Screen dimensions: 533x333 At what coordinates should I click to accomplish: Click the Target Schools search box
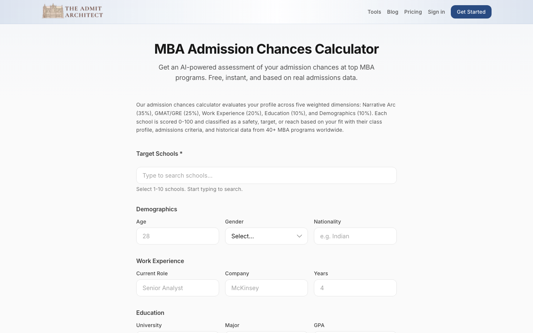(266, 175)
